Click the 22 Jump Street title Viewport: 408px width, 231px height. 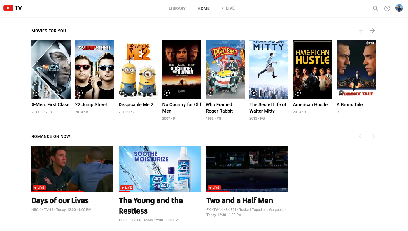(x=91, y=104)
